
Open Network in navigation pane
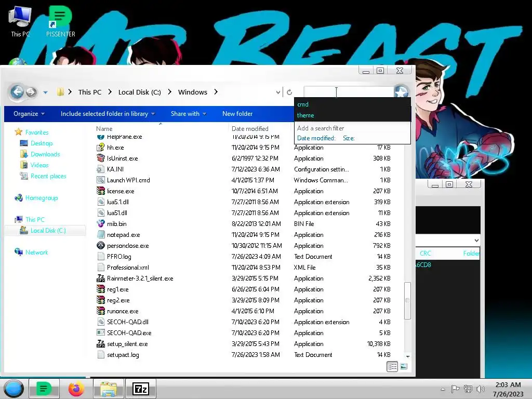[37, 252]
